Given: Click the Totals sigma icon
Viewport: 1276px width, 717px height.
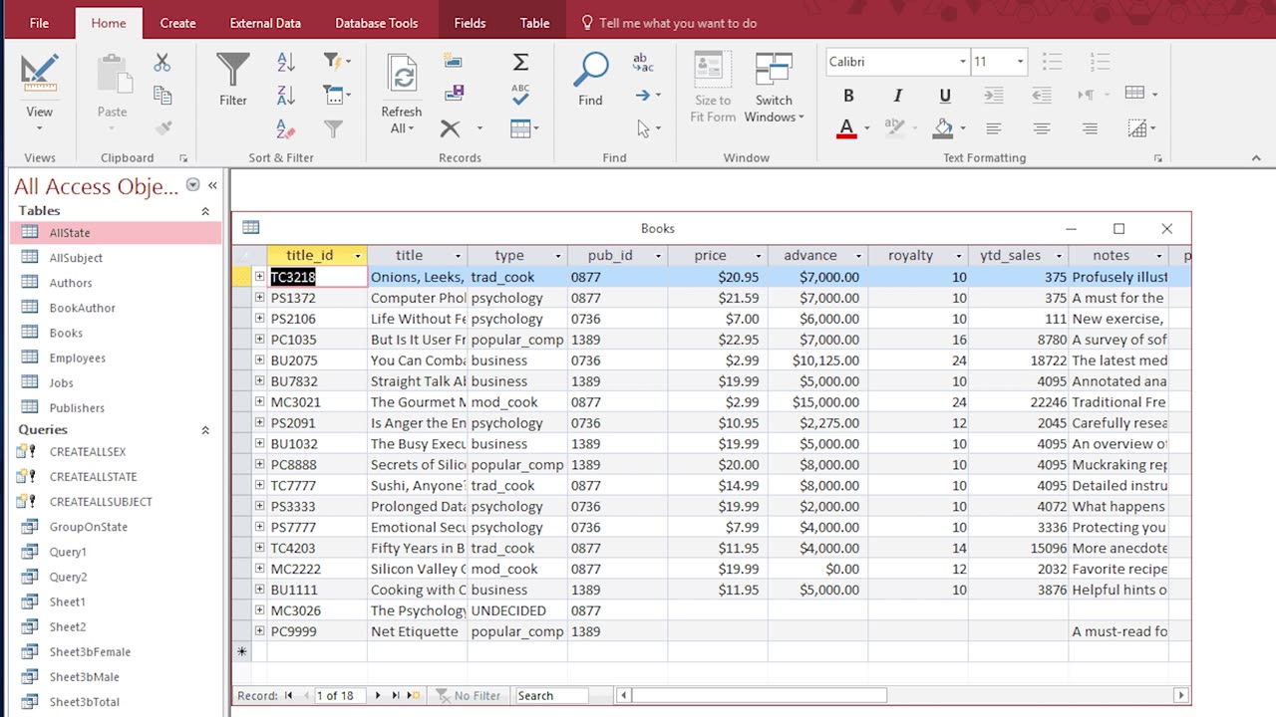Looking at the screenshot, I should 520,62.
